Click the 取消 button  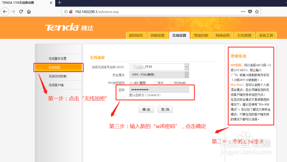pos(165,109)
